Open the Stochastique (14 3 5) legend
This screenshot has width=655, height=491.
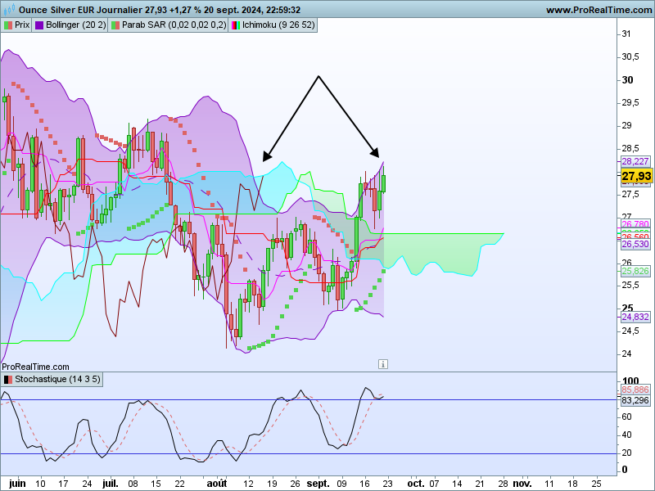tap(52, 380)
